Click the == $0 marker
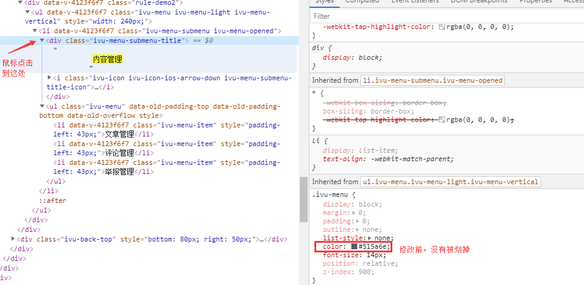The image size is (584, 285). click(x=203, y=40)
